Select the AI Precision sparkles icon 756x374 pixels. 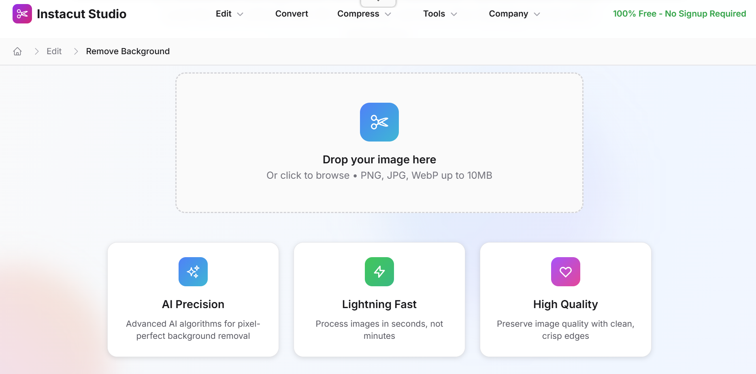193,272
